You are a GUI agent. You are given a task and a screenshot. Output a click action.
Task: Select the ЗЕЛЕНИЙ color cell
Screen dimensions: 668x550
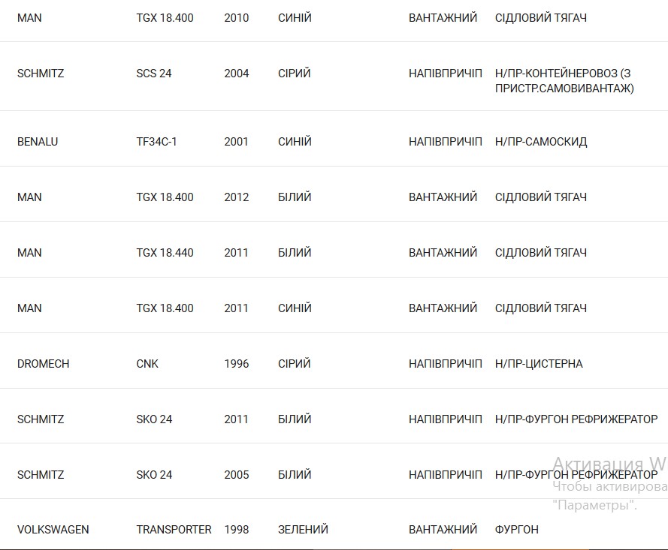coord(303,530)
